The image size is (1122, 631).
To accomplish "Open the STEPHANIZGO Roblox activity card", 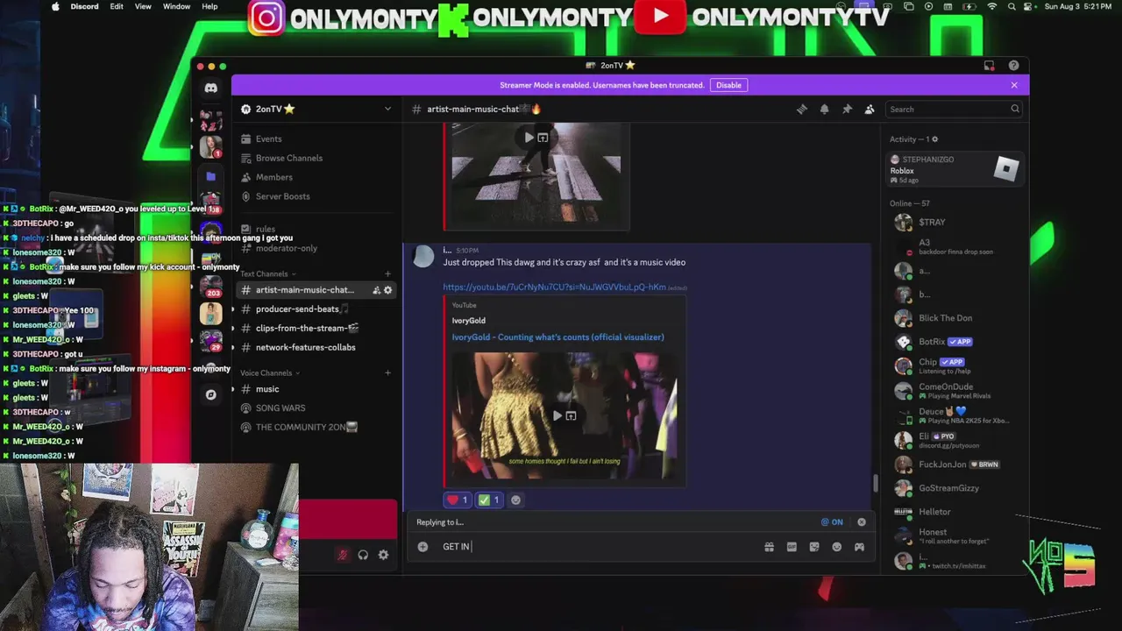I will pos(954,169).
